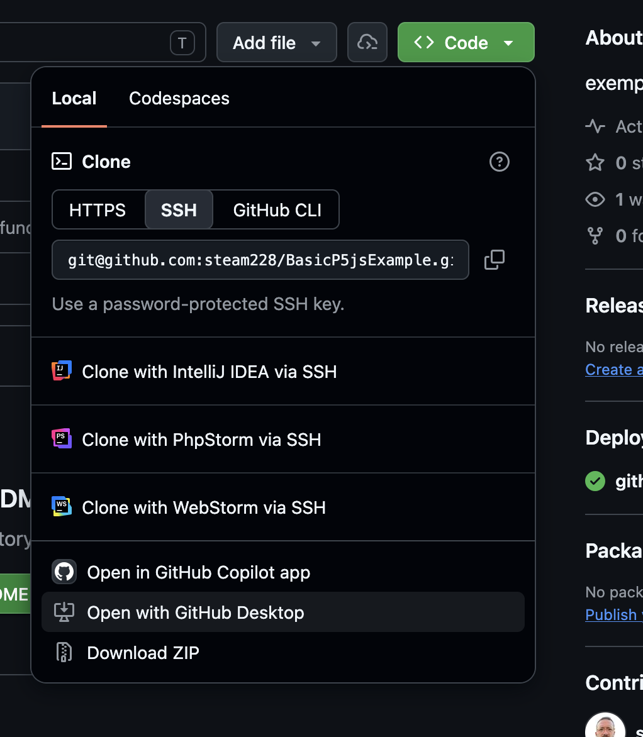643x737 pixels.
Task: Click the fork icon in About sidebar
Action: coord(595,235)
